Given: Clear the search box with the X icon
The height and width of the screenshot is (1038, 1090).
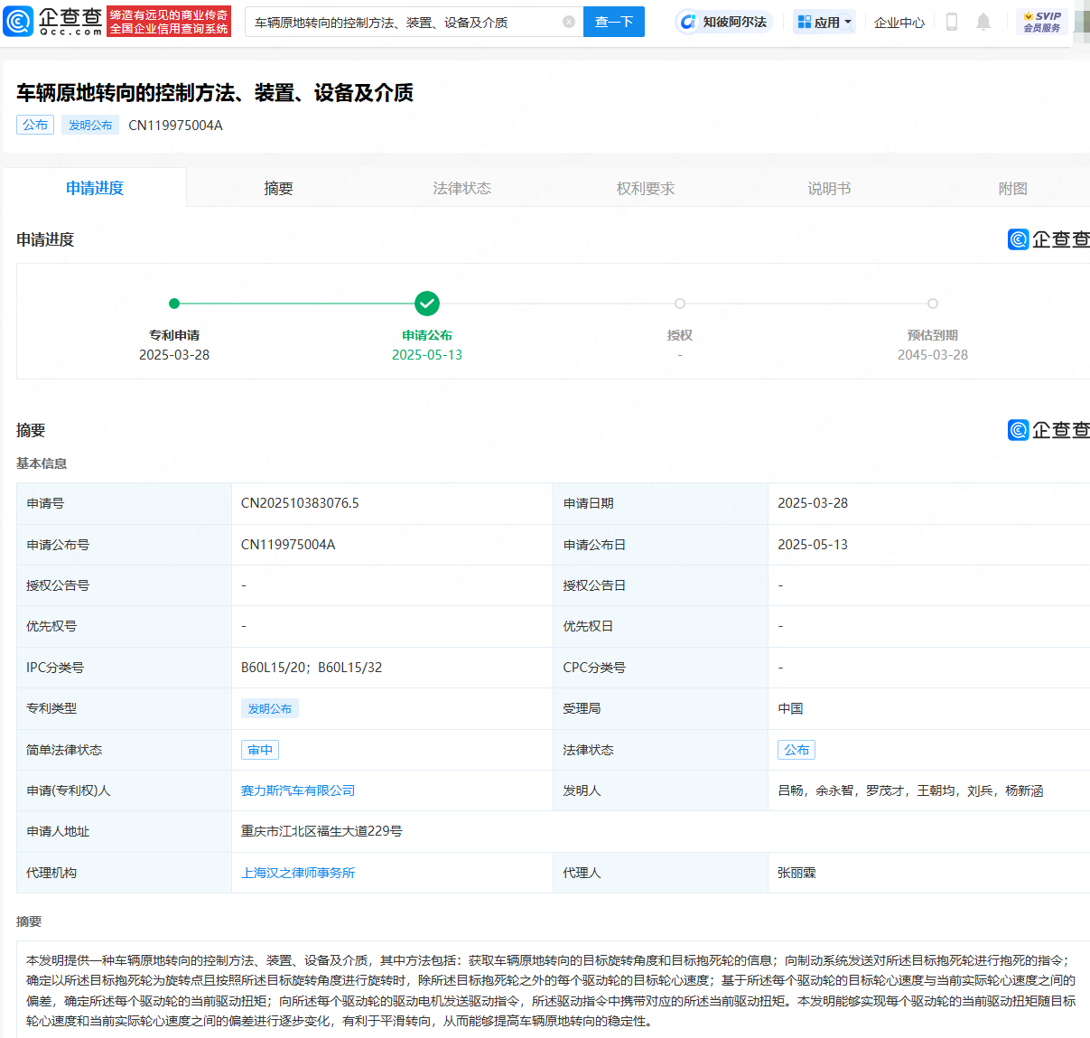Looking at the screenshot, I should click(569, 22).
